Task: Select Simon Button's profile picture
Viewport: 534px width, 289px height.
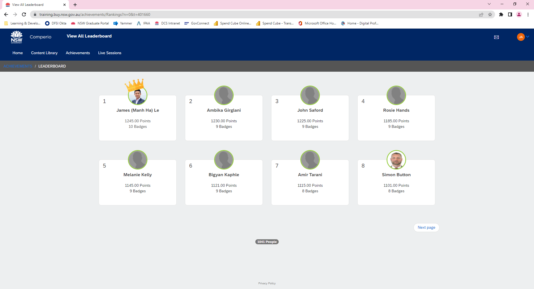Action: pos(396,160)
